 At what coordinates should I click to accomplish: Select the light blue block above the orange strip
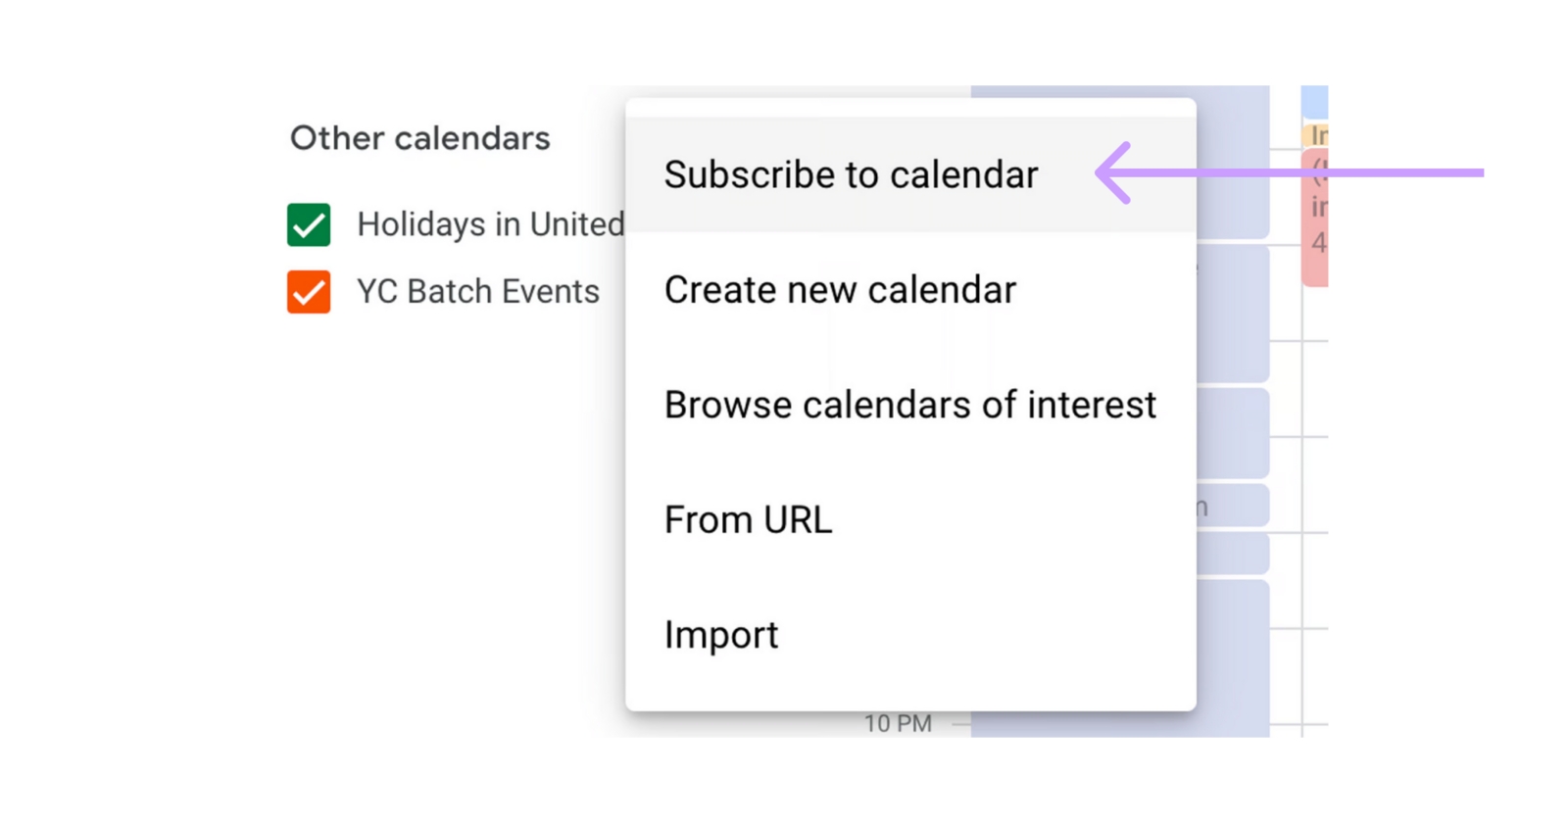tap(1314, 101)
